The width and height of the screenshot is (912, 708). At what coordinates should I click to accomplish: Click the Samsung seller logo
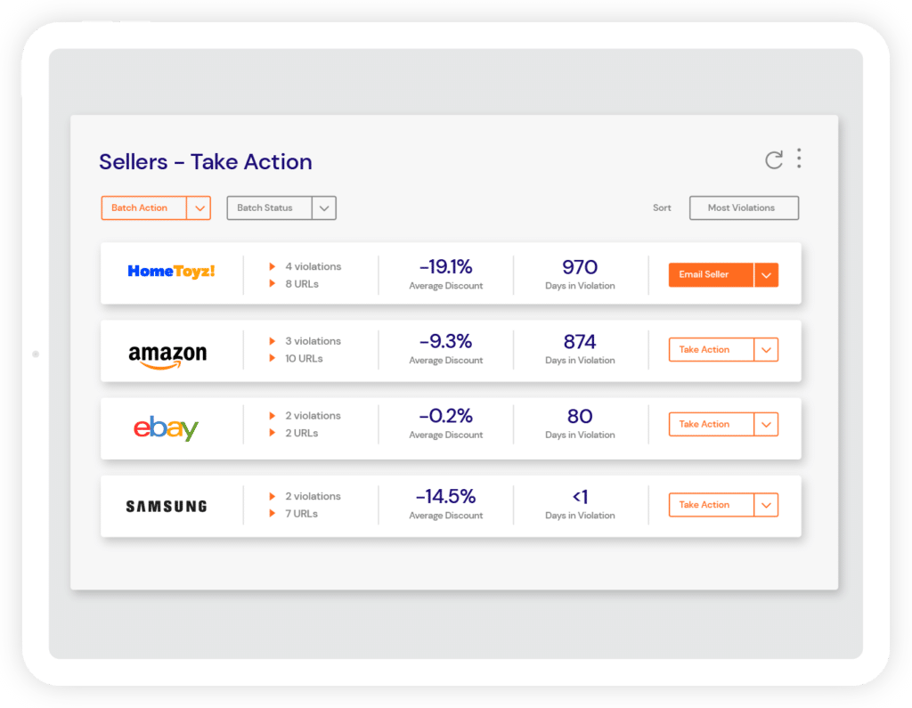(166, 506)
